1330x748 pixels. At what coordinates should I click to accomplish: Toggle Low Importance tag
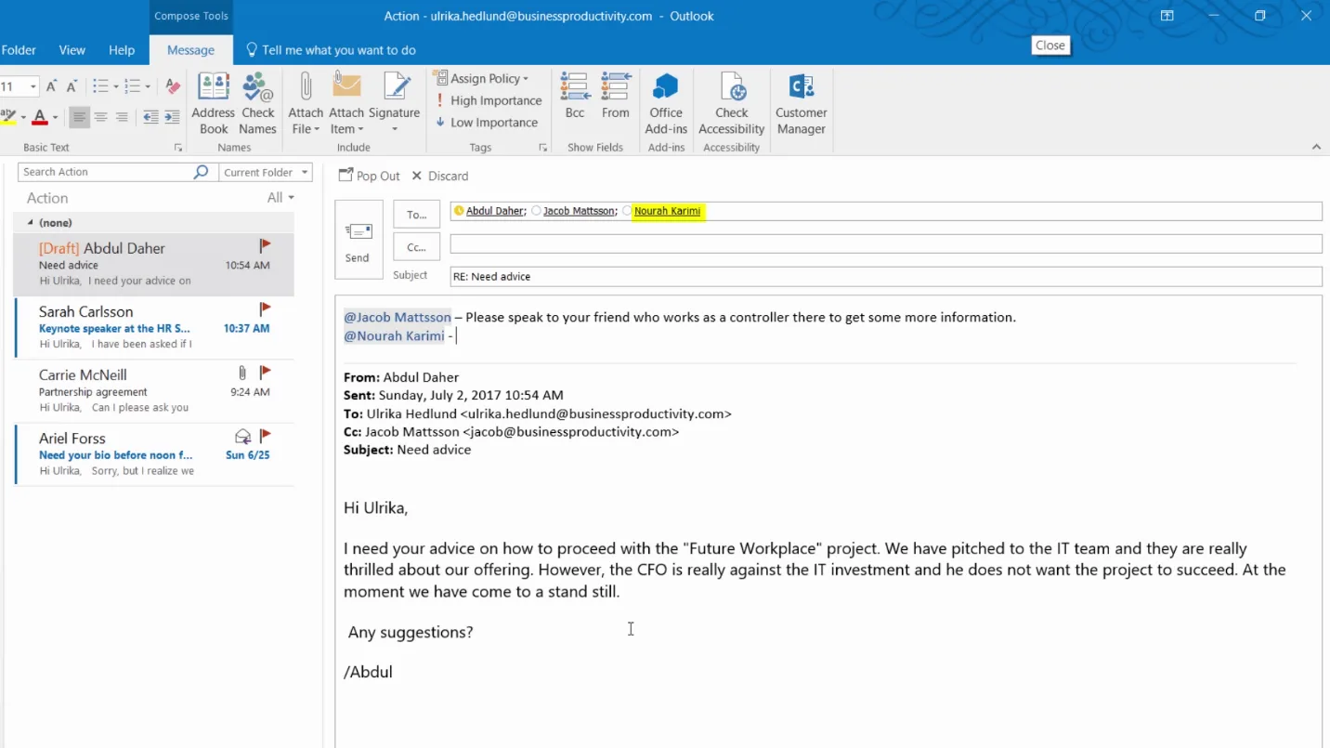coord(487,122)
